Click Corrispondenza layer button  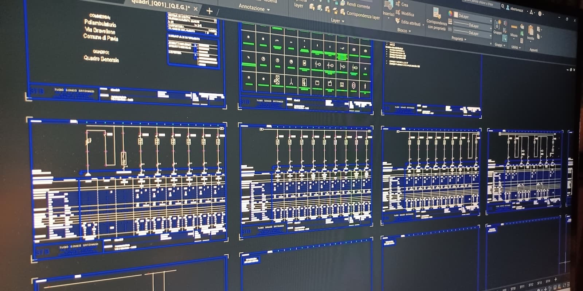pos(363,15)
